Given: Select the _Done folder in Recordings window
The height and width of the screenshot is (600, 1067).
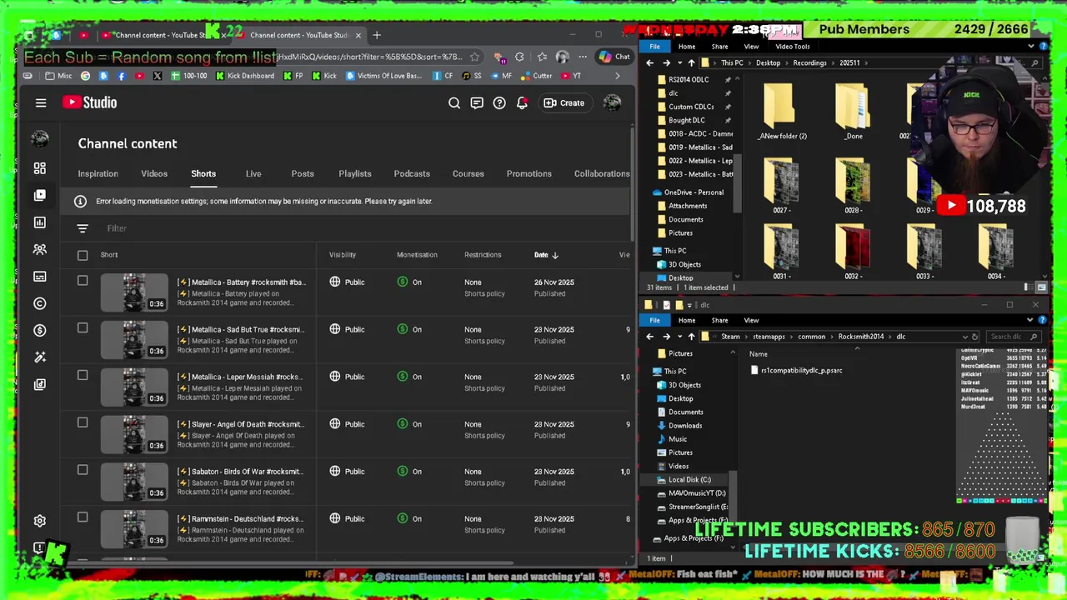Looking at the screenshot, I should (854, 112).
